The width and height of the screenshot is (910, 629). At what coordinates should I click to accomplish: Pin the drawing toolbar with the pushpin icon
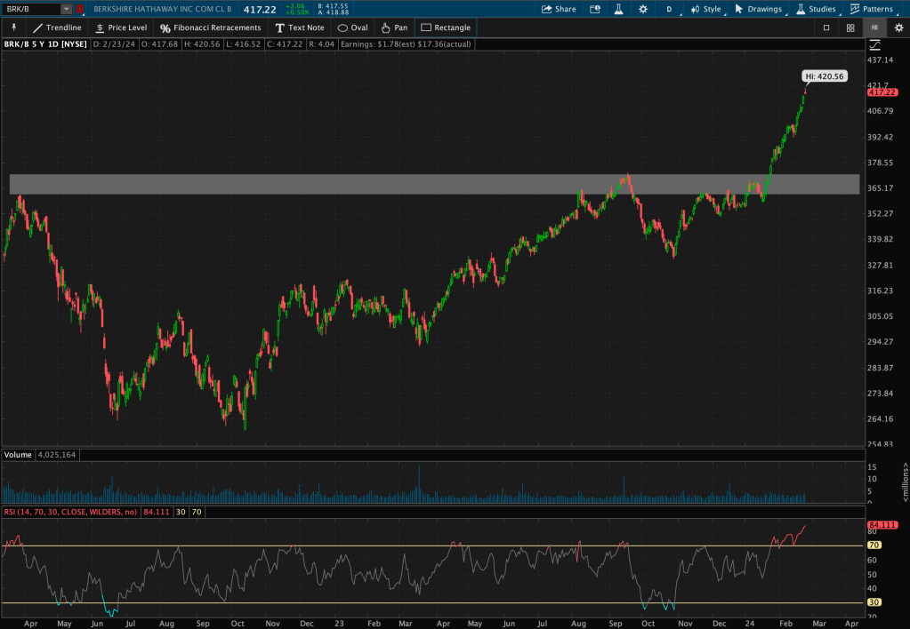coord(13,28)
